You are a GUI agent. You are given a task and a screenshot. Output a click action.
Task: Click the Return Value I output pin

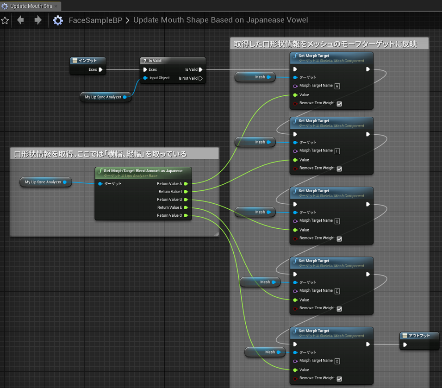point(186,192)
